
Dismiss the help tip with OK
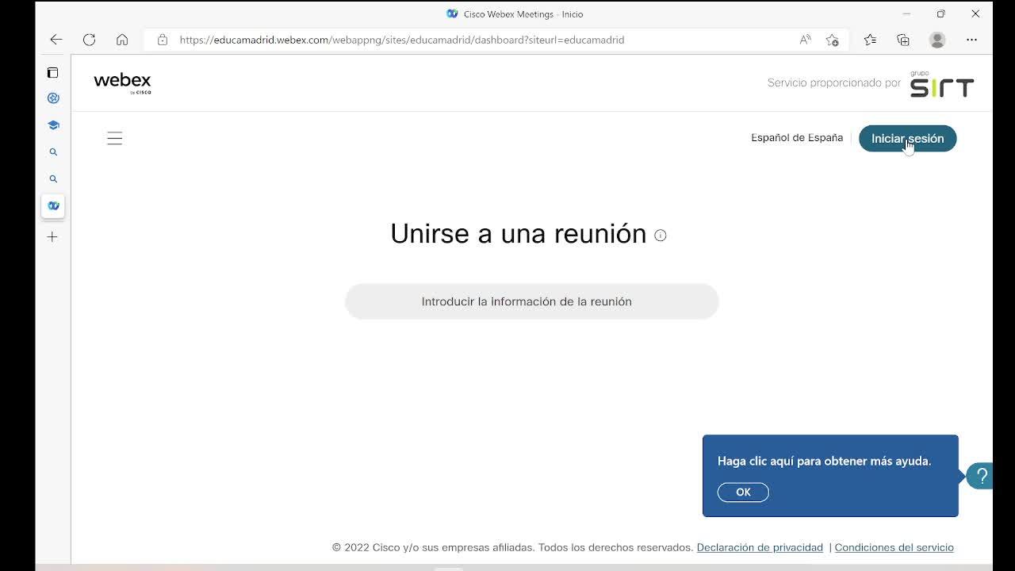[743, 492]
